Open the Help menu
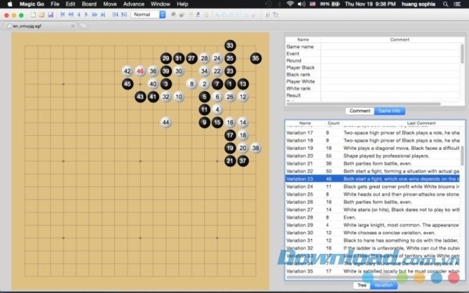Image resolution: width=469 pixels, height=293 pixels. (182, 4)
